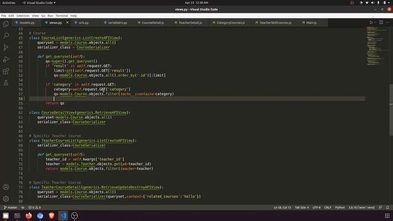Screen dimensions: 393x221
Task: Open the View menu
Action: 36,15
